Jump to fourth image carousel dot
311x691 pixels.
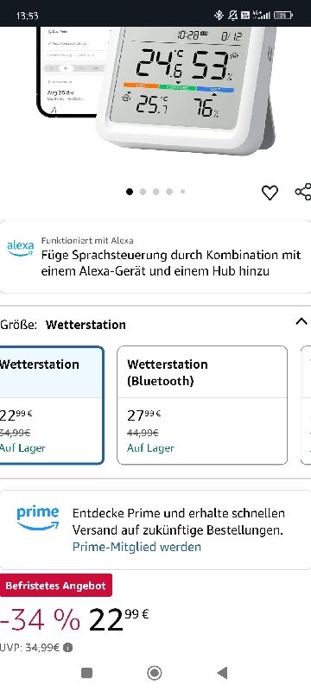(x=169, y=192)
